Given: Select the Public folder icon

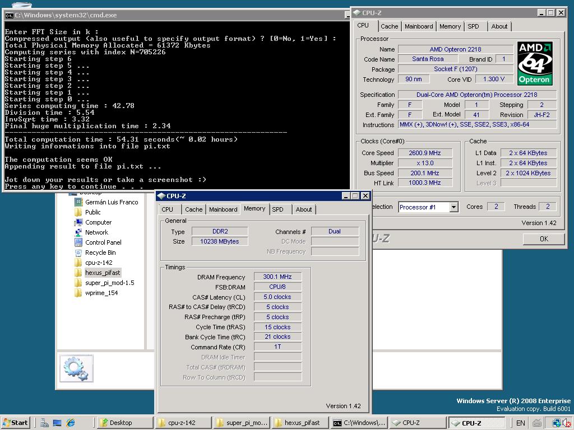Looking at the screenshot, I should (78, 212).
